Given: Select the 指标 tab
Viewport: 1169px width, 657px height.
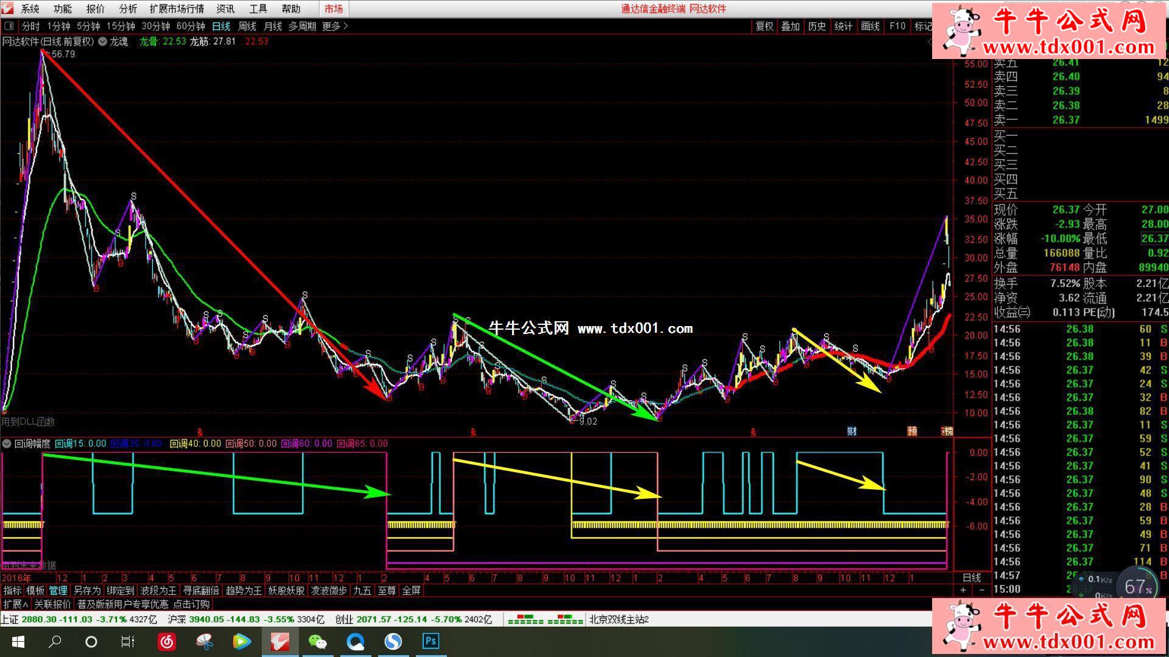Looking at the screenshot, I should click(x=12, y=590).
